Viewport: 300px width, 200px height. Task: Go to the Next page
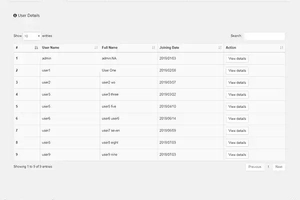click(x=278, y=167)
